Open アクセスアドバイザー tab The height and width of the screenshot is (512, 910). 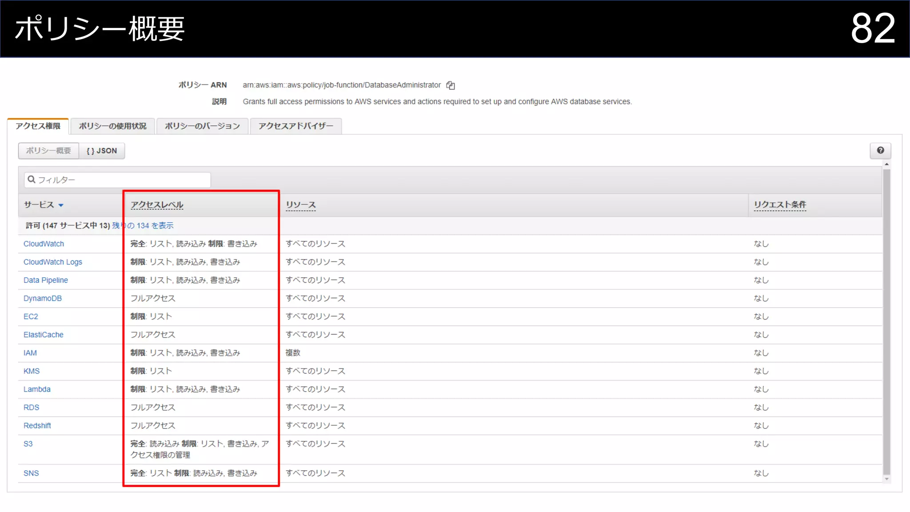[295, 126]
